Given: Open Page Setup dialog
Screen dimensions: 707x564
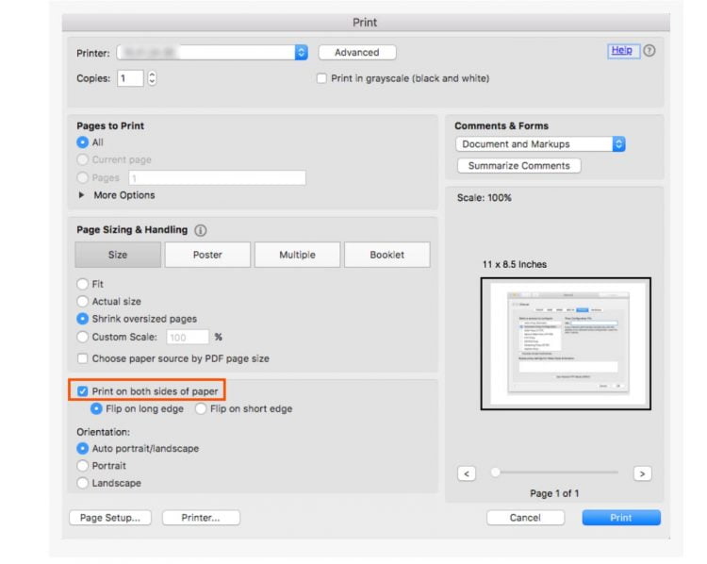Looking at the screenshot, I should pos(110,518).
